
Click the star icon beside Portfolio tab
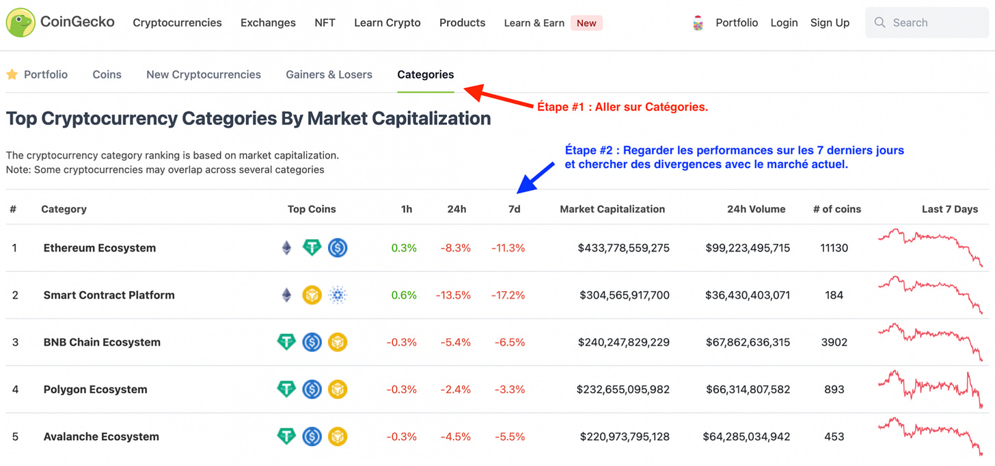(12, 74)
